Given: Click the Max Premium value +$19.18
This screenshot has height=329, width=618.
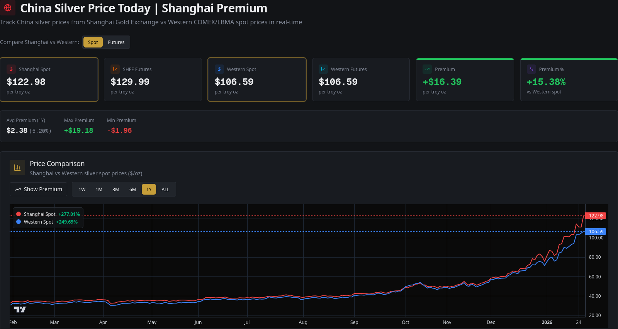Looking at the screenshot, I should click(79, 131).
